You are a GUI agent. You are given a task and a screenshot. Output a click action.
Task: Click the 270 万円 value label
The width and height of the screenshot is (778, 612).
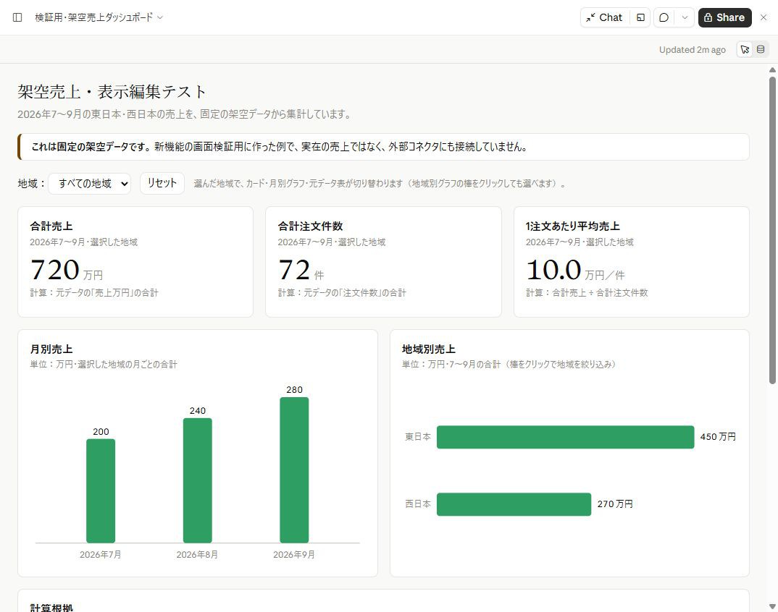pyautogui.click(x=615, y=504)
